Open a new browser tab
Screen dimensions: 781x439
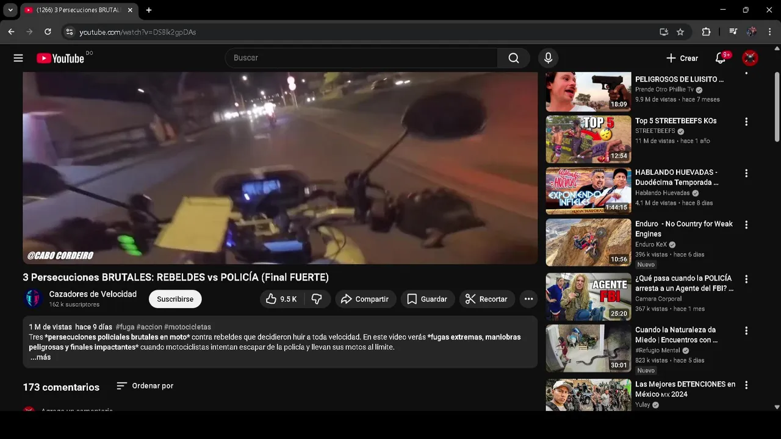tap(148, 10)
